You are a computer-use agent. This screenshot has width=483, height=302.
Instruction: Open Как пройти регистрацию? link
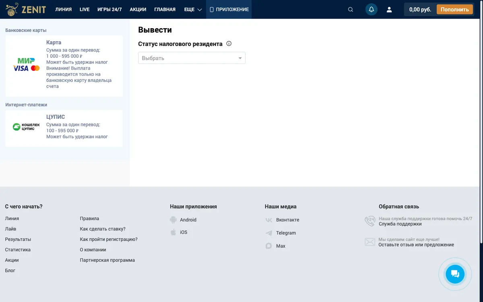109,240
